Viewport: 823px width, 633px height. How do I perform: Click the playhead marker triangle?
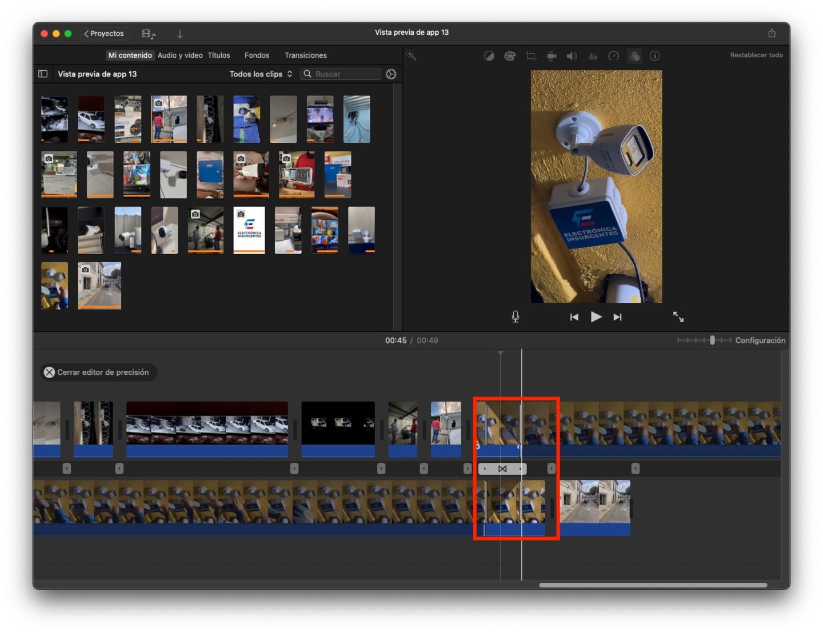tap(501, 353)
